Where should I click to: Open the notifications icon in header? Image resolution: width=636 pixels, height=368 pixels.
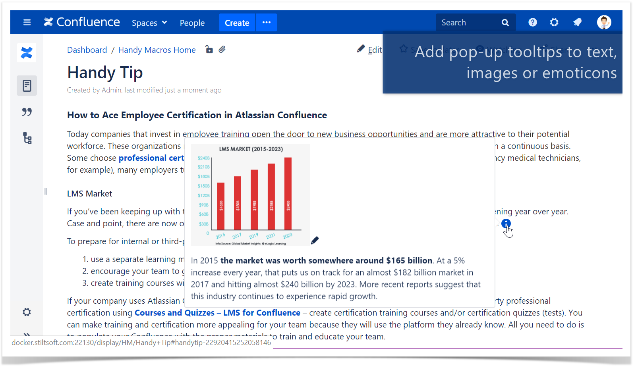pos(578,23)
